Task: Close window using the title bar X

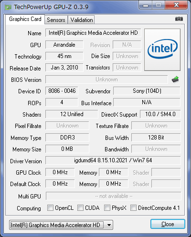Action: click(176, 5)
